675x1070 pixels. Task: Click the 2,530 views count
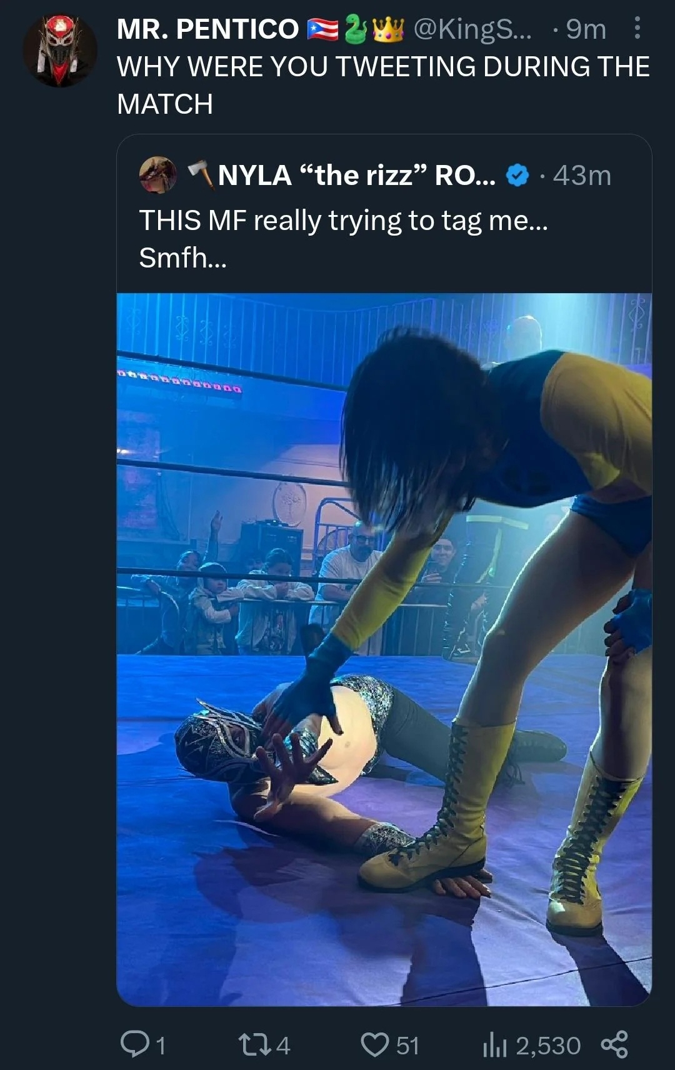pos(548,1045)
